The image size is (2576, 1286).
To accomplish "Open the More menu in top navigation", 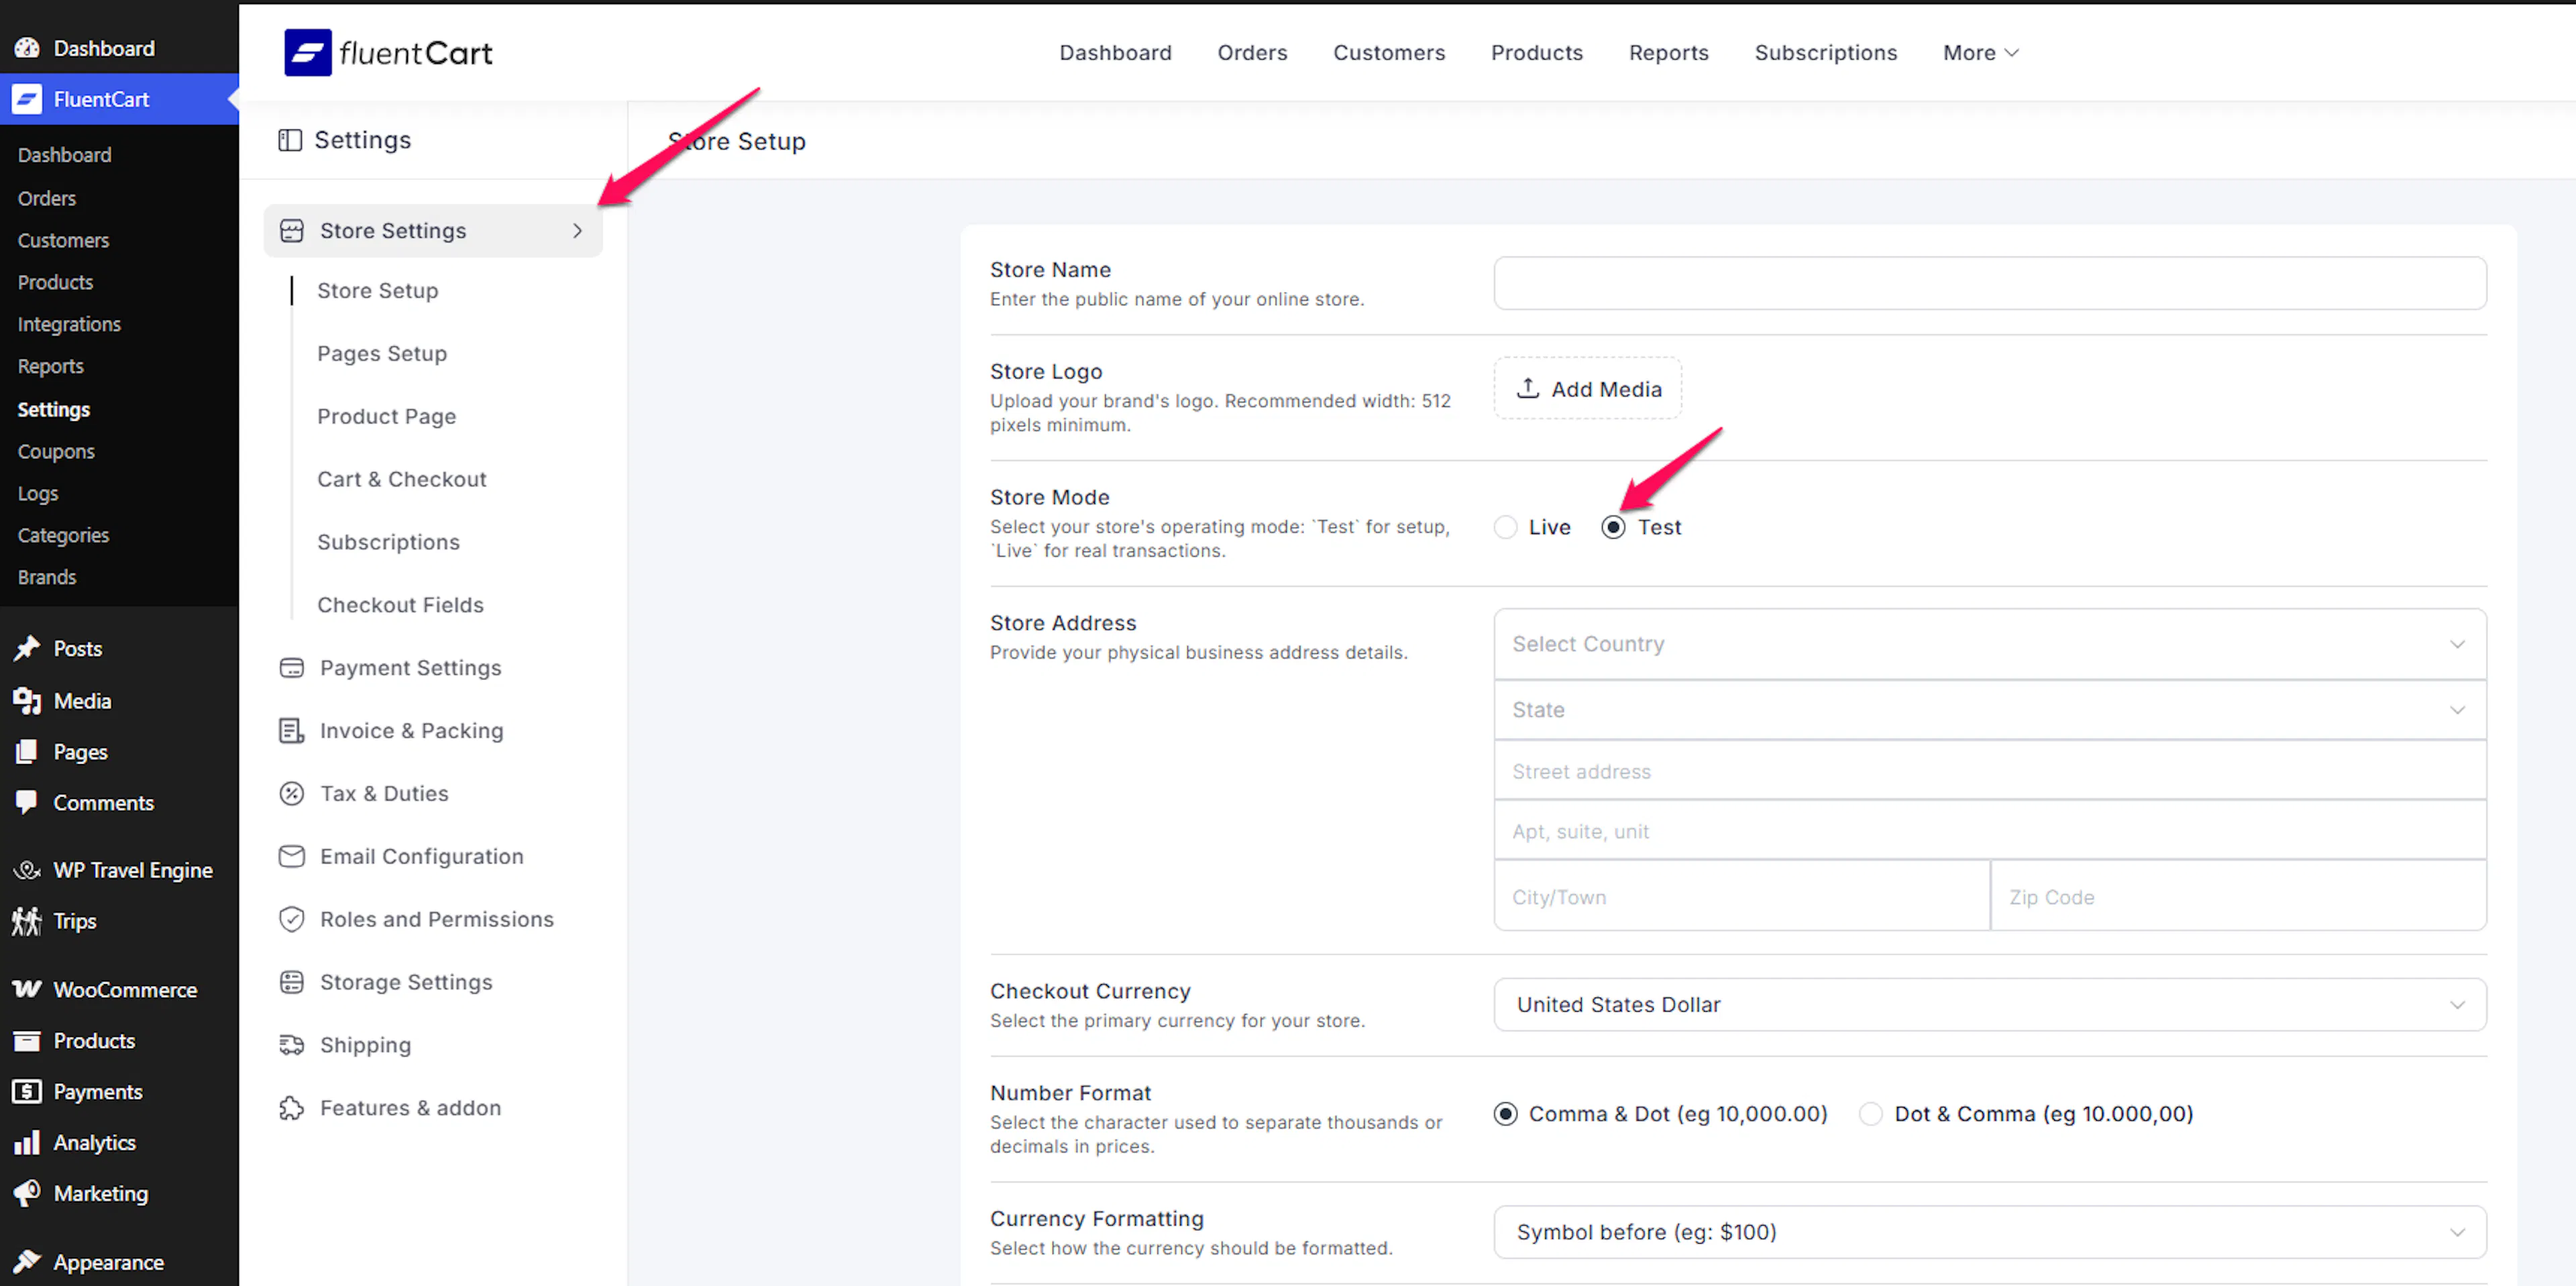I will tap(1980, 53).
